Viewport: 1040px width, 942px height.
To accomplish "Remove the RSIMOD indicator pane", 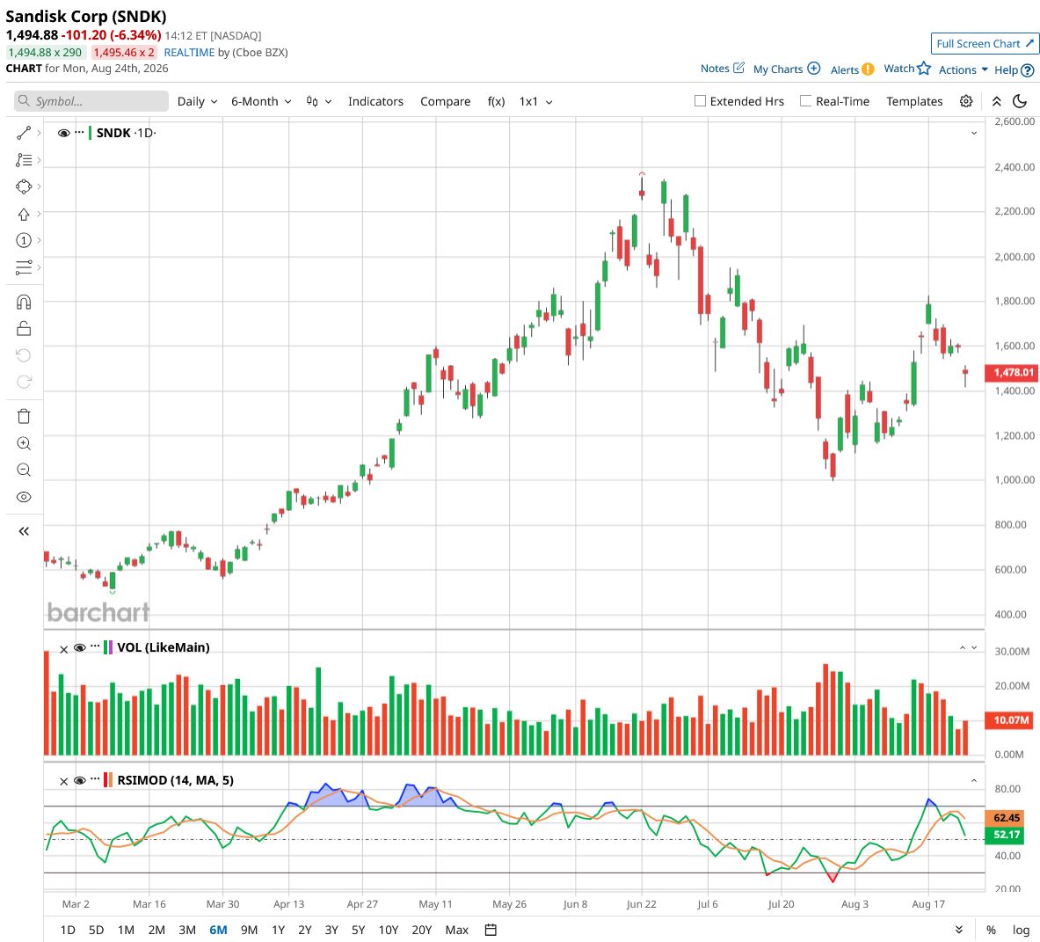I will pyautogui.click(x=63, y=781).
